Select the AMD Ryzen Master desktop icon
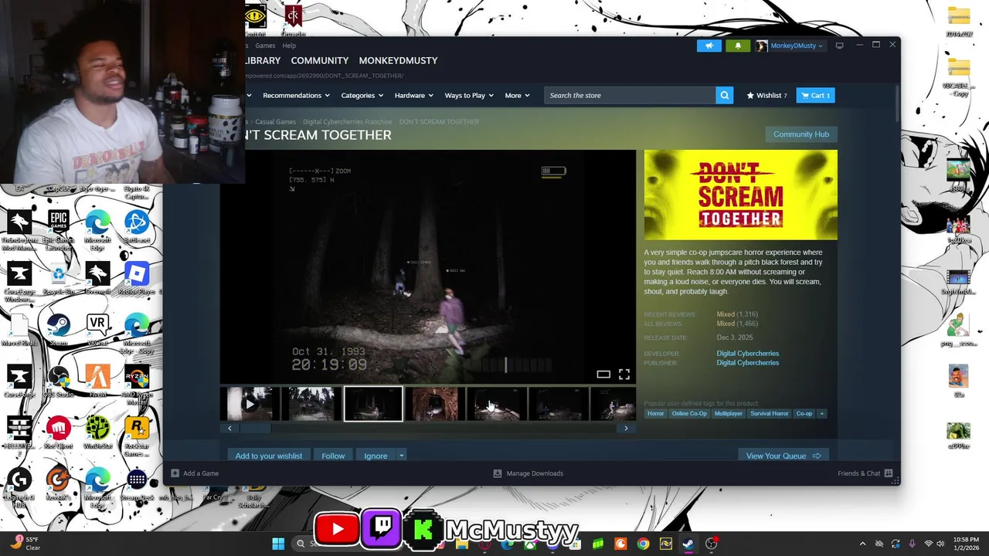 coord(137,385)
